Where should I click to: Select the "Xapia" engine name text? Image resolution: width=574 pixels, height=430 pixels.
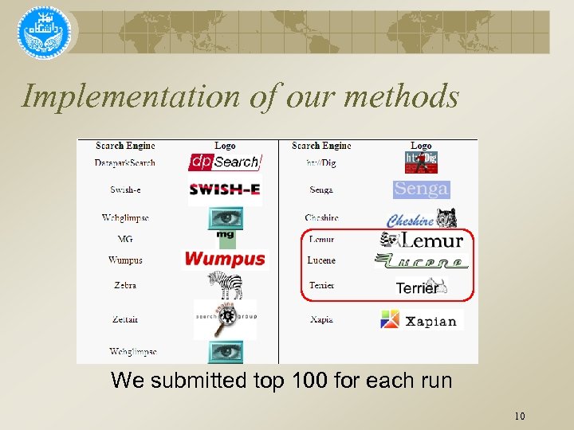[321, 319]
